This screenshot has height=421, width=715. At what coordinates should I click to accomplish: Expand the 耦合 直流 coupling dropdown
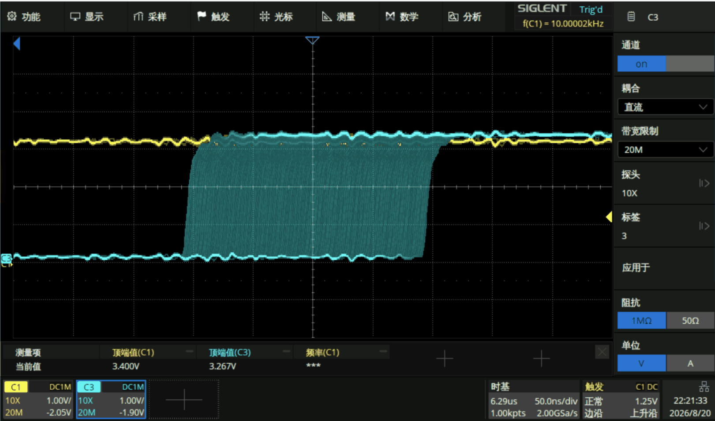pyautogui.click(x=666, y=107)
